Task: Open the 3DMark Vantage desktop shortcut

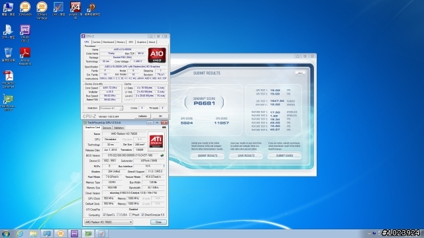Action: tap(42, 11)
